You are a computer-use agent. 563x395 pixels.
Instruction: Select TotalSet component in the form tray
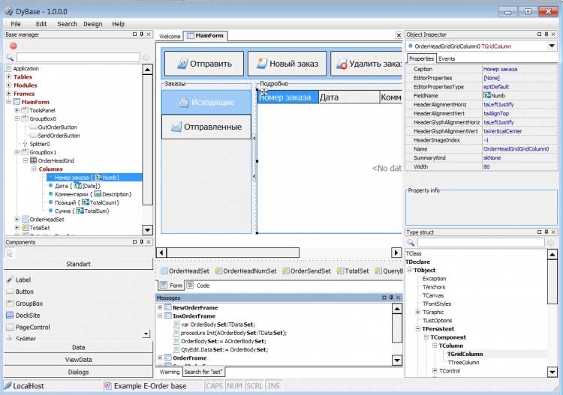tap(353, 271)
